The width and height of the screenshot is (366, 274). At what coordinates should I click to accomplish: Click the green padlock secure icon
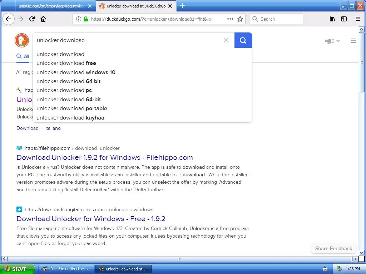(86, 19)
